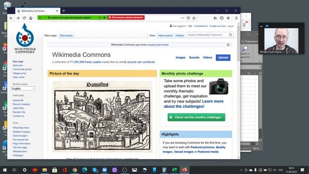Toggle the Firefox sidebar icon
Screen dimensions: 309x174
point(222,18)
